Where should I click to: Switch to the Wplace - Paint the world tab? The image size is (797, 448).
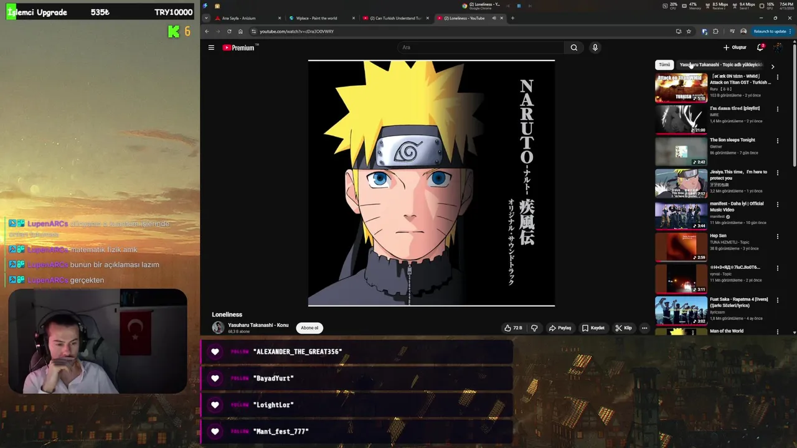(322, 18)
